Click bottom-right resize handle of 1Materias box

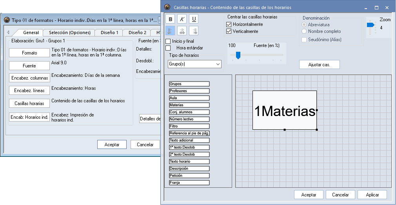coord(317,130)
